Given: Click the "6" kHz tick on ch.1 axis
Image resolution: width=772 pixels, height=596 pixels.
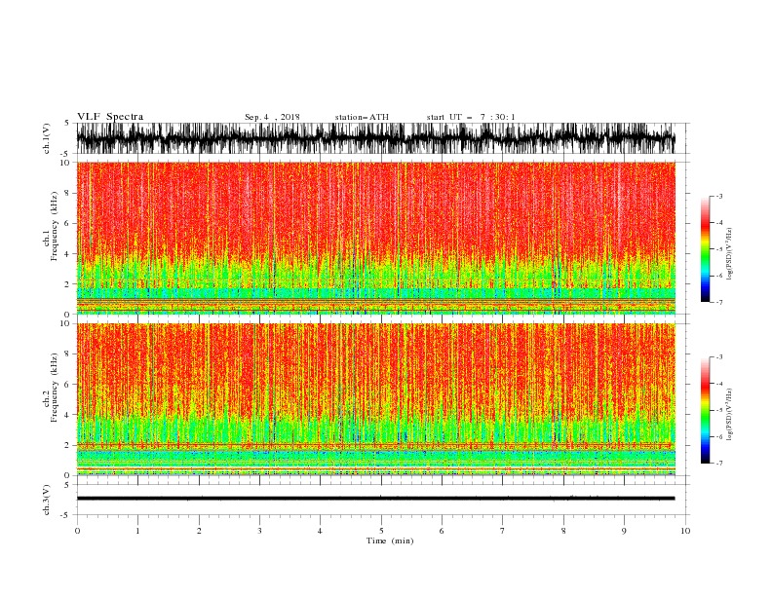Looking at the screenshot, I should (67, 223).
